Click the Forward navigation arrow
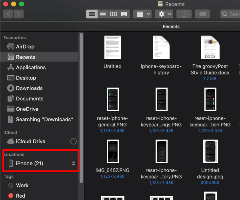 coord(18,14)
